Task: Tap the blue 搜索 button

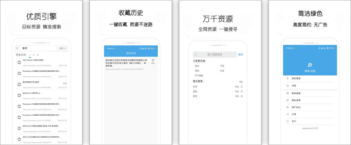Action: (x=241, y=55)
